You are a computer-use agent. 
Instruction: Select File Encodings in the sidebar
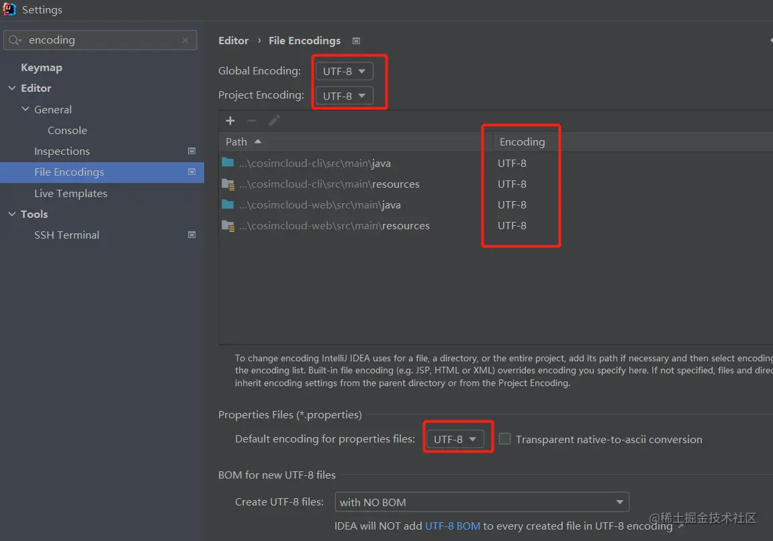102,172
